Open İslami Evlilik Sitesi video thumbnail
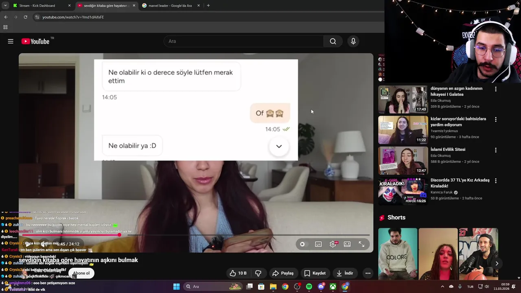This screenshot has height=293, width=521. pos(403,160)
